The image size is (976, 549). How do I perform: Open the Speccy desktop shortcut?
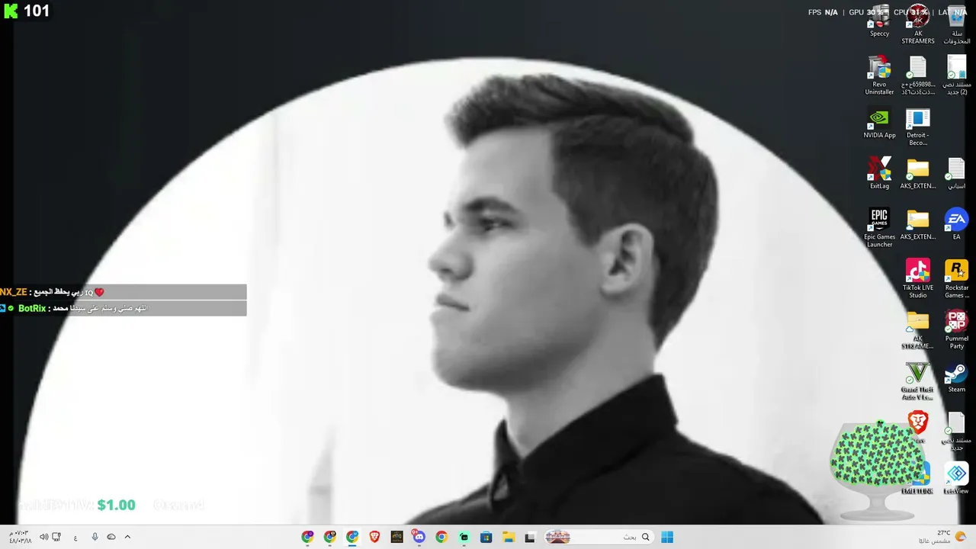(879, 22)
